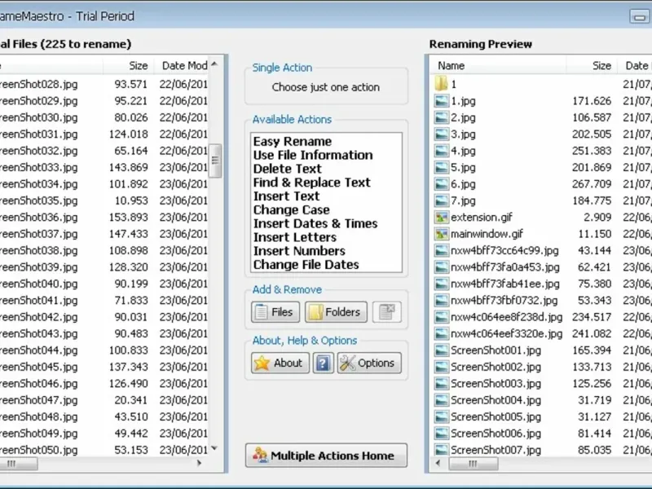The height and width of the screenshot is (489, 652).
Task: Click the image icon beside 5.jpg
Action: pos(441,167)
